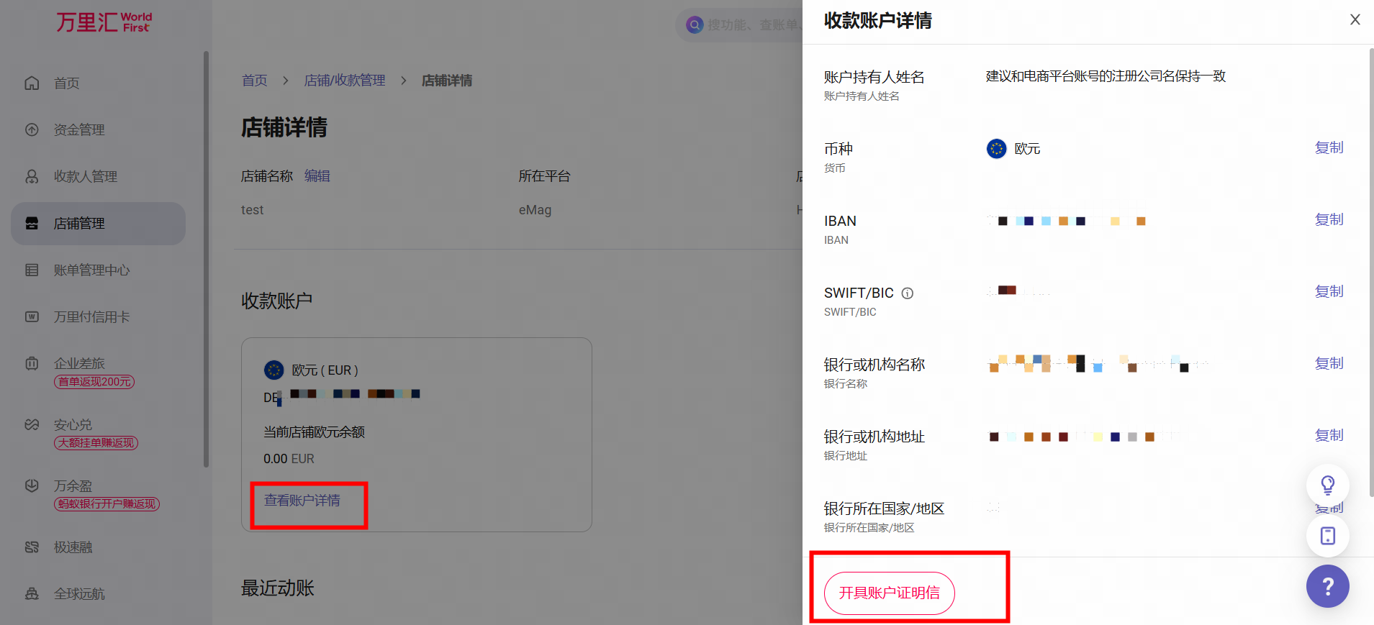The width and height of the screenshot is (1374, 625).
Task: Click the 首单返现200元 promo badge
Action: (94, 382)
